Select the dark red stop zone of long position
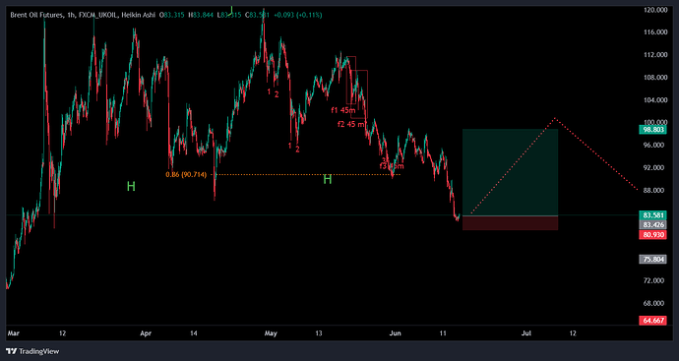 (x=510, y=223)
